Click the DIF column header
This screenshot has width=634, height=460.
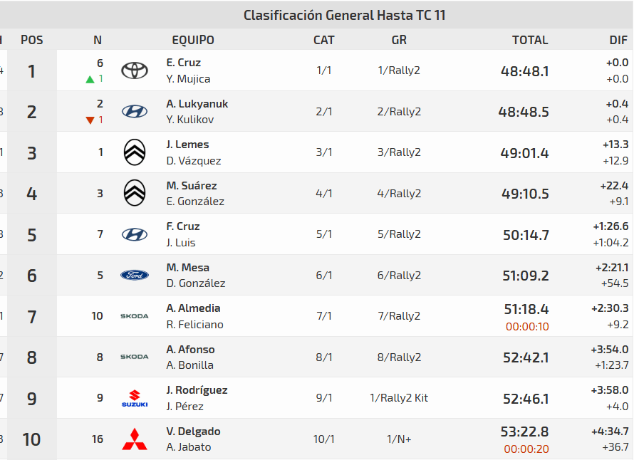[618, 40]
